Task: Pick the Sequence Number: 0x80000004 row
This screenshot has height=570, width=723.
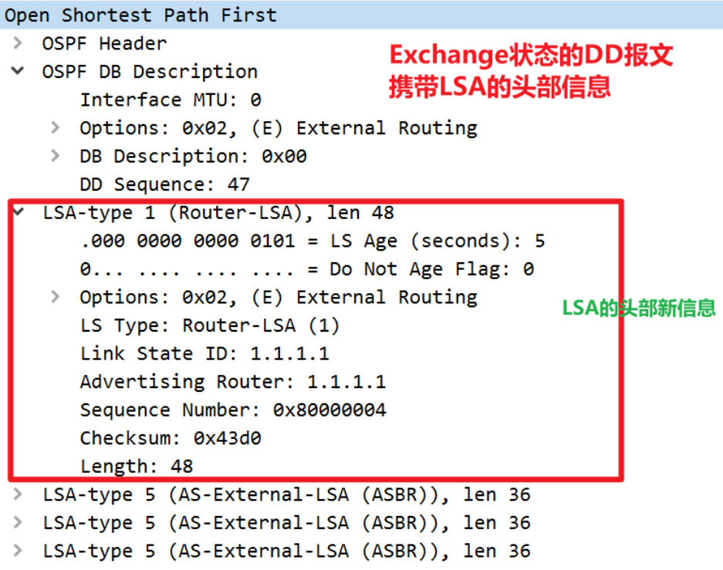Action: pos(232,410)
